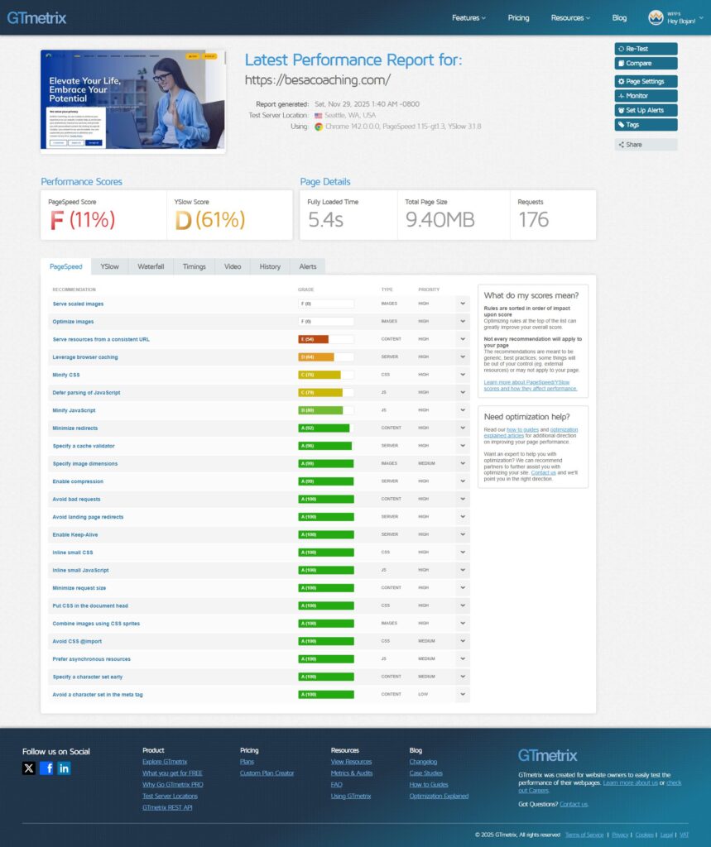The height and width of the screenshot is (847, 711).
Task: Open the Features dropdown menu
Action: coord(468,17)
